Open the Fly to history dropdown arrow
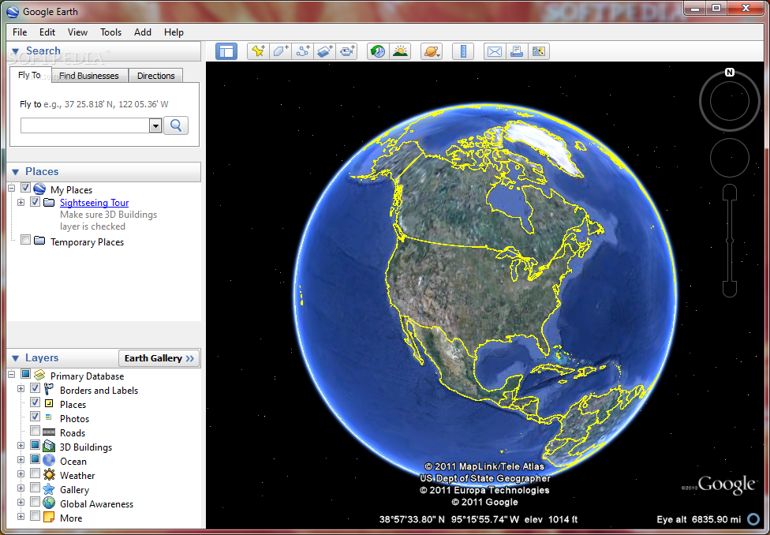The image size is (770, 535). point(155,125)
